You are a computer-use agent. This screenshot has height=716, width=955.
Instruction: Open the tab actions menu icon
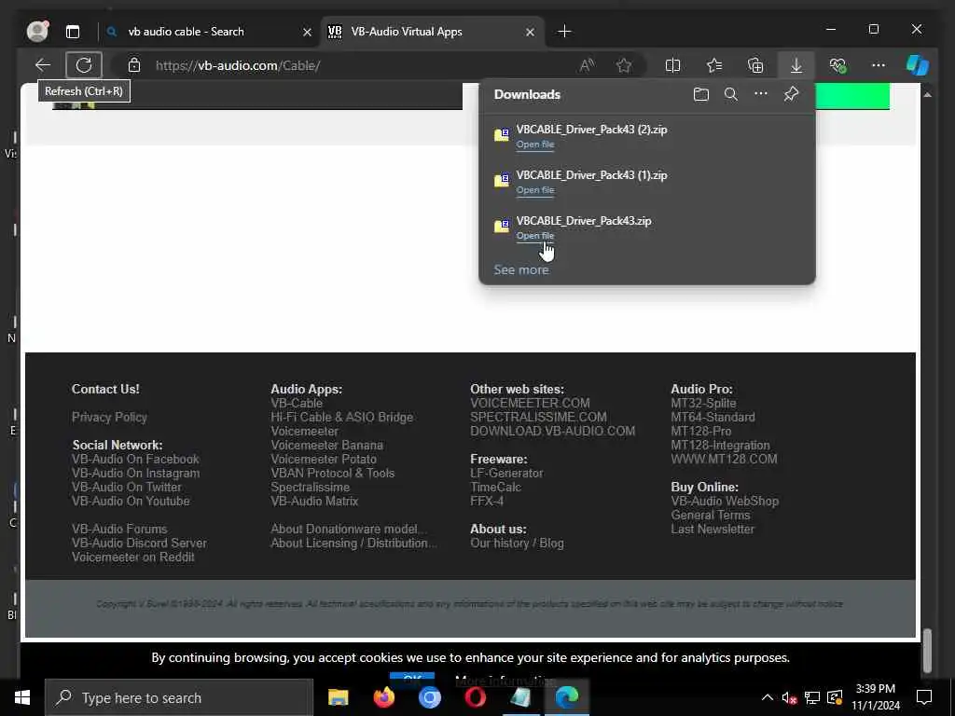coord(73,32)
